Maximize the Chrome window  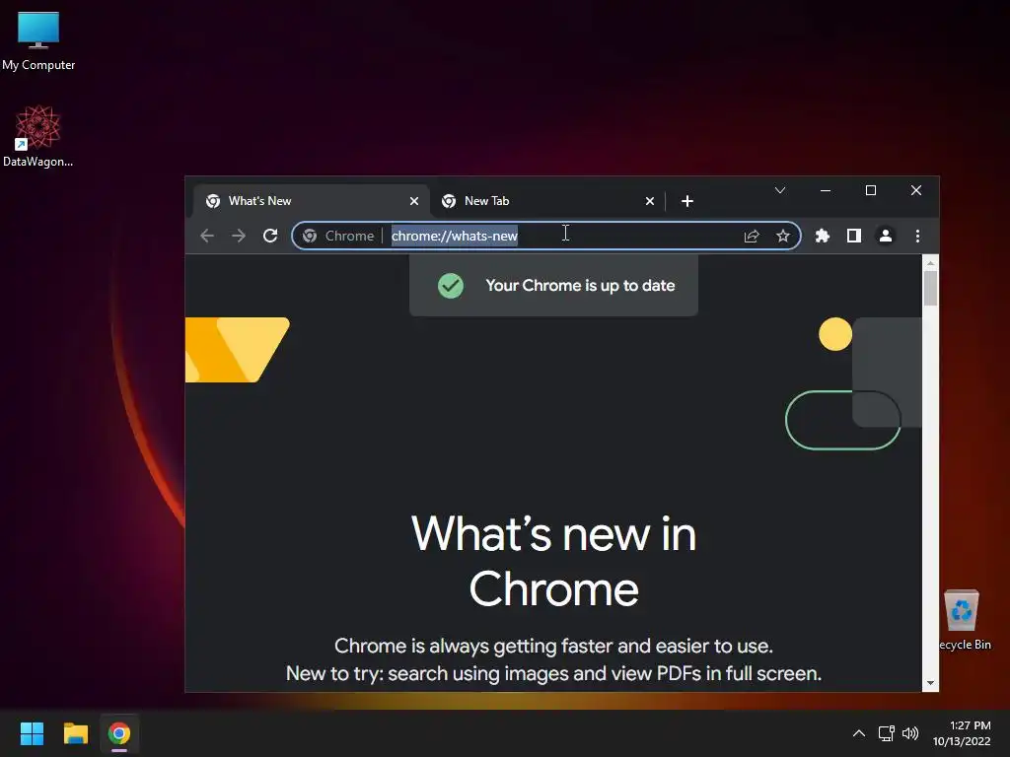871,190
